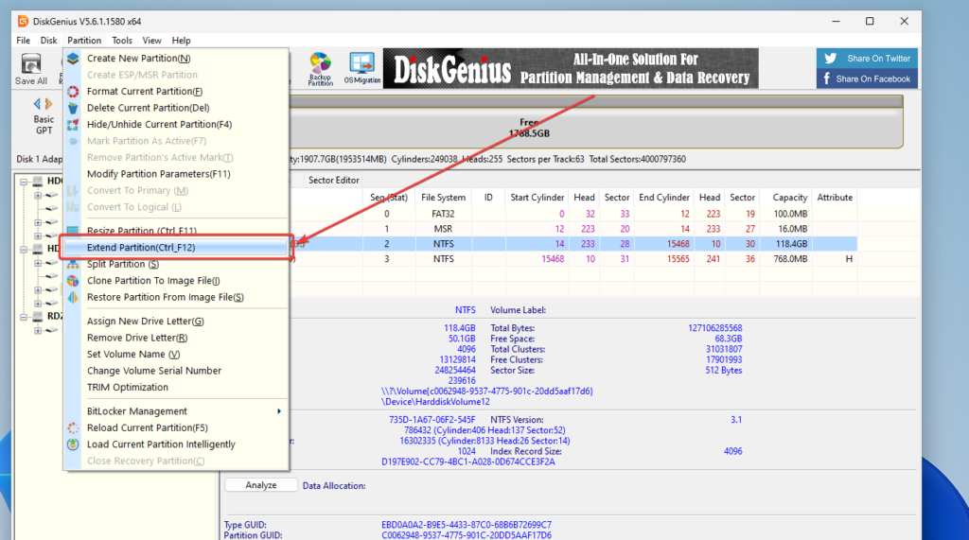Click the DiskGenius banner
This screenshot has width=969, height=540.
pos(571,69)
